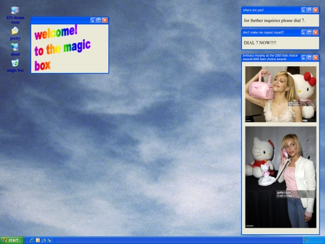Maximize the brittany murphy photos window
The height and width of the screenshot is (244, 325).
pyautogui.click(x=310, y=57)
